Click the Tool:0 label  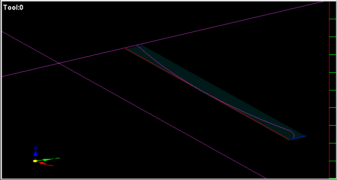coord(14,8)
